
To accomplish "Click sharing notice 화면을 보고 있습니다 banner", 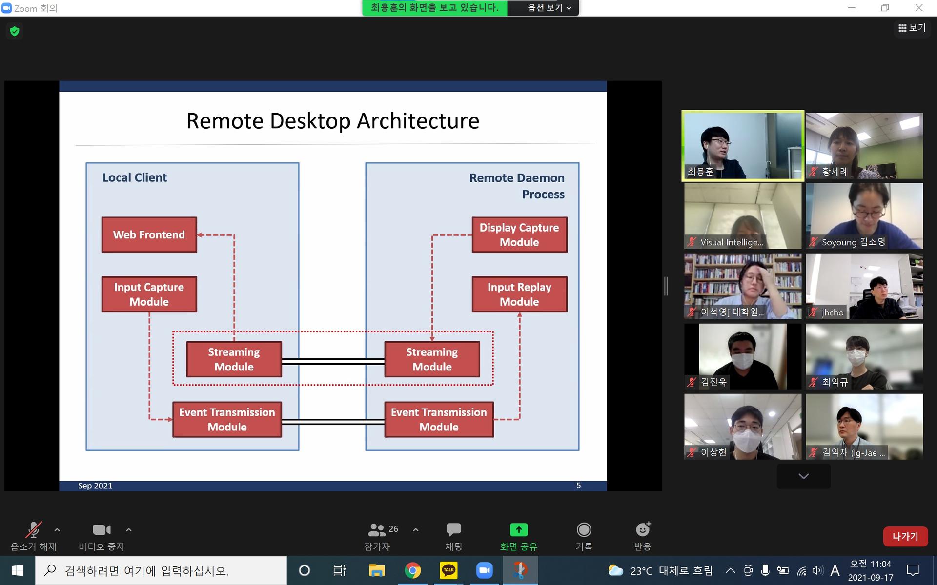I will (x=434, y=8).
